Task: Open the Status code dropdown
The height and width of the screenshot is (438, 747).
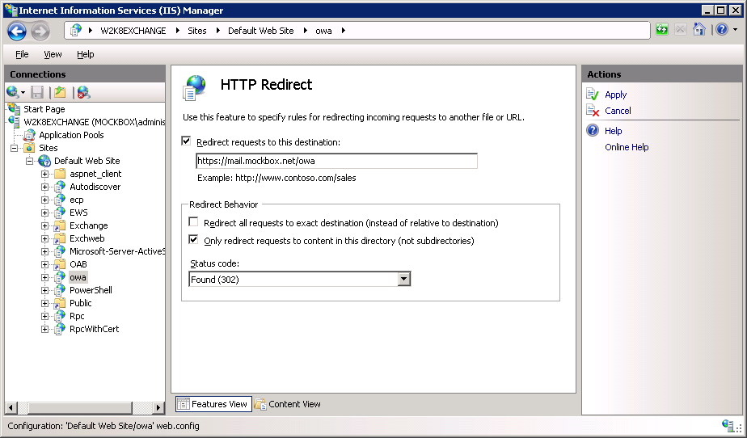Action: pyautogui.click(x=404, y=279)
